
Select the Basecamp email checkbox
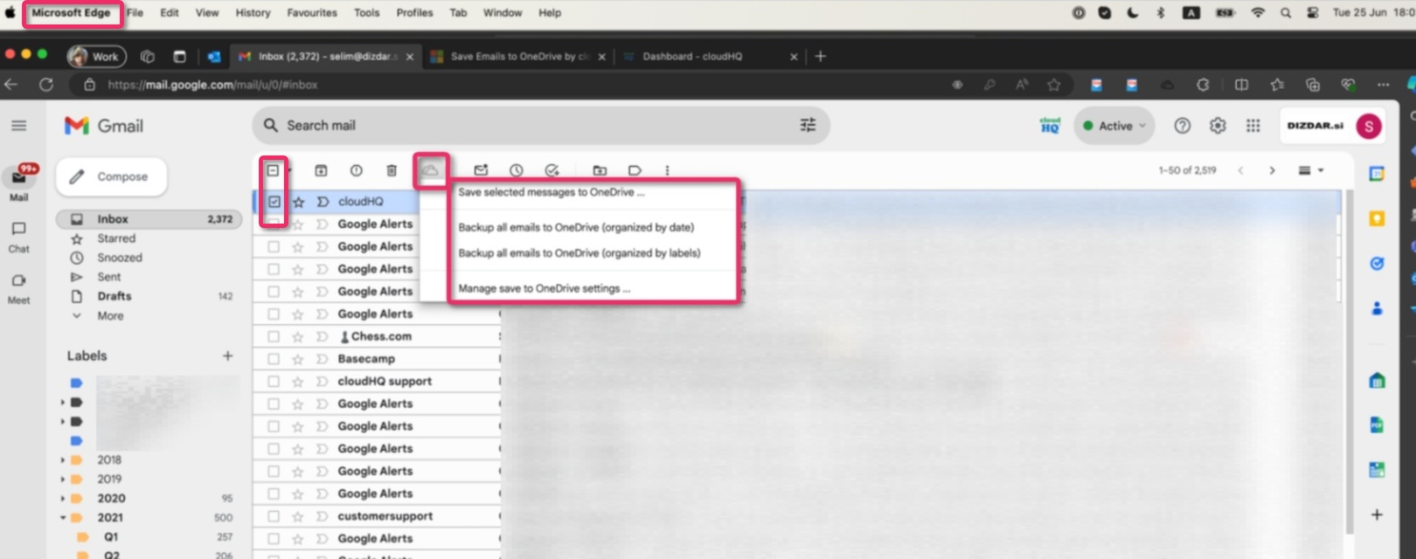[274, 359]
